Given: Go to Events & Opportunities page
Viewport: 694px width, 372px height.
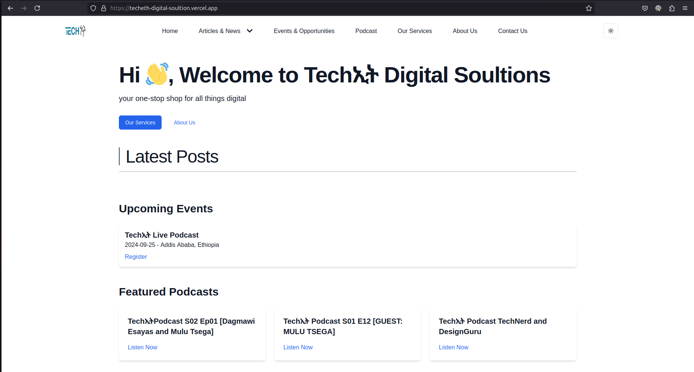Looking at the screenshot, I should [304, 31].
